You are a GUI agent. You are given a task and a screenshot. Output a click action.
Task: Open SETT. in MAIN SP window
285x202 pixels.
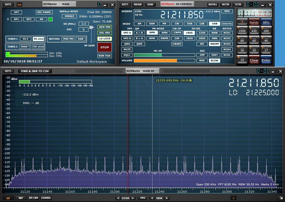click(x=8, y=71)
